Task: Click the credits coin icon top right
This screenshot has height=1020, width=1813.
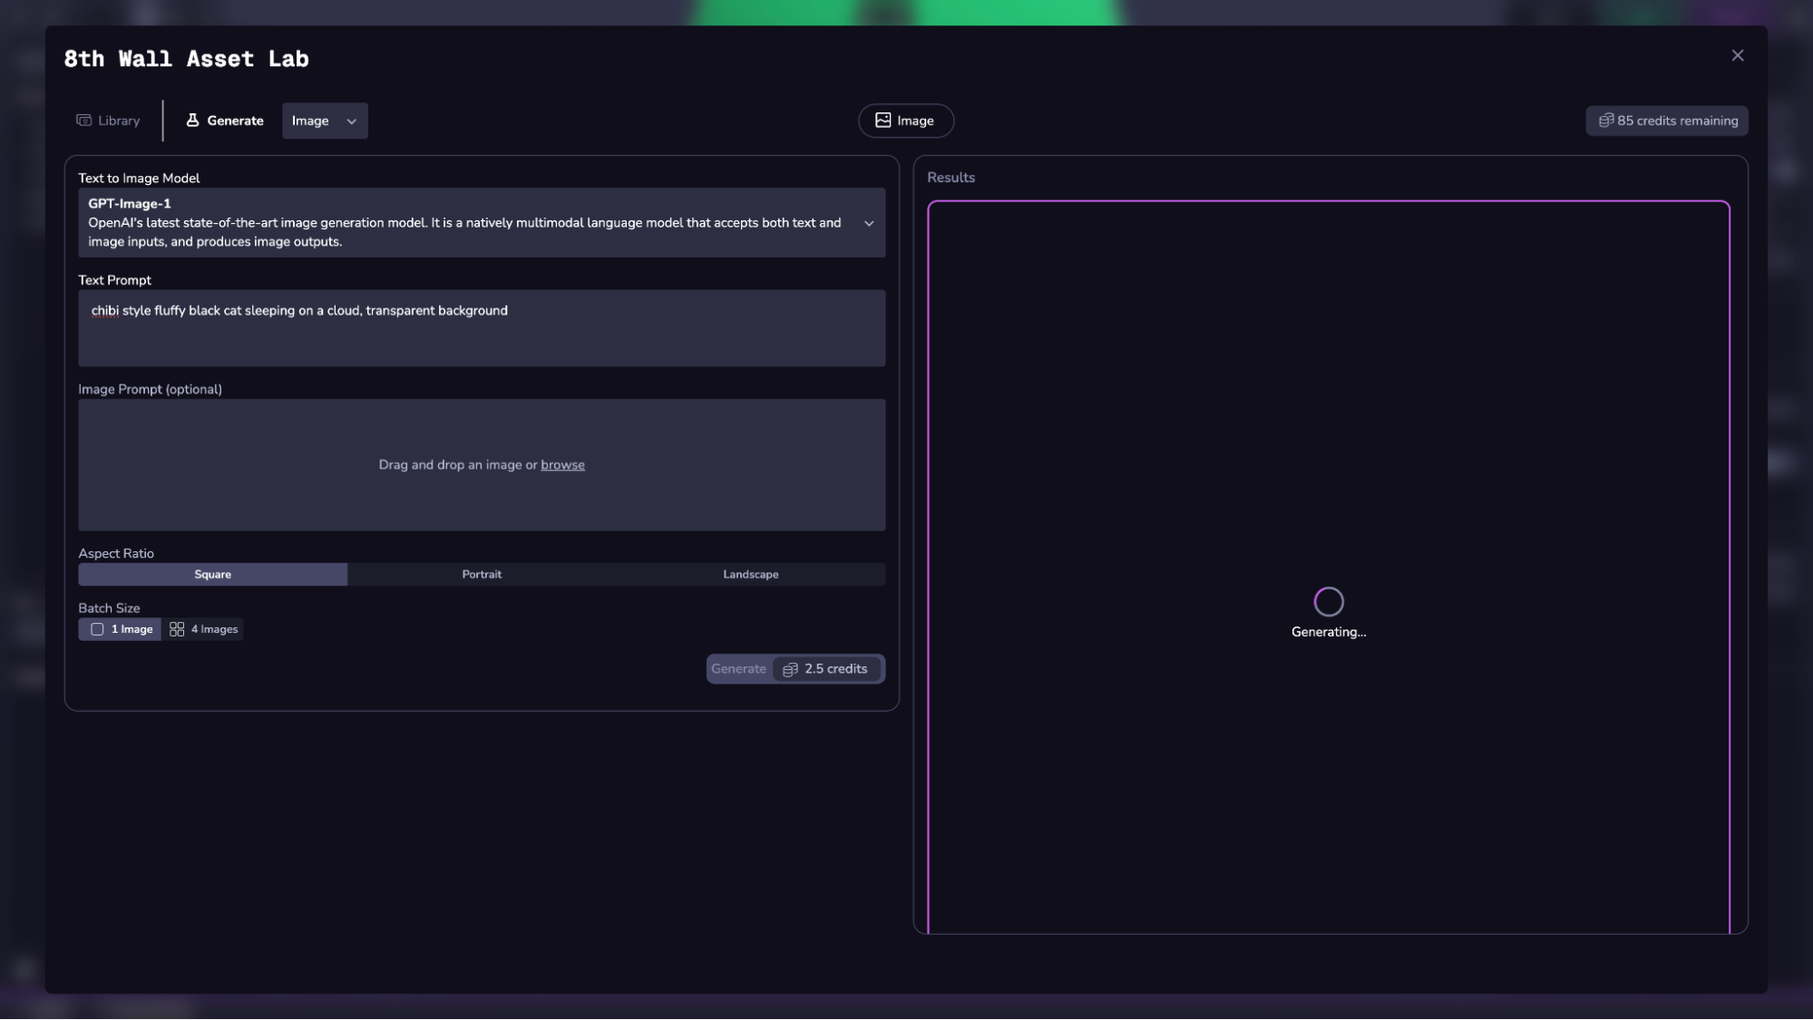Action: click(1605, 121)
